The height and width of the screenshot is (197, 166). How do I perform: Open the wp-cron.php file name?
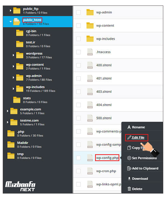[x=106, y=171]
